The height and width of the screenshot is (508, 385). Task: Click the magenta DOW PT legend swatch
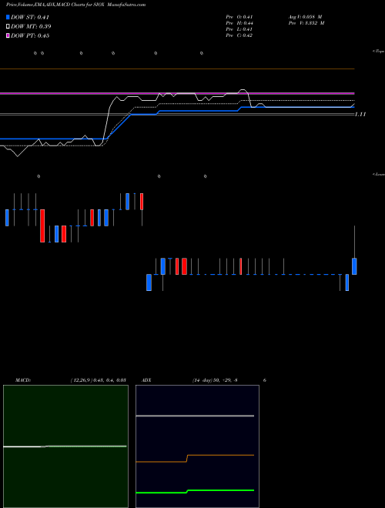point(8,35)
